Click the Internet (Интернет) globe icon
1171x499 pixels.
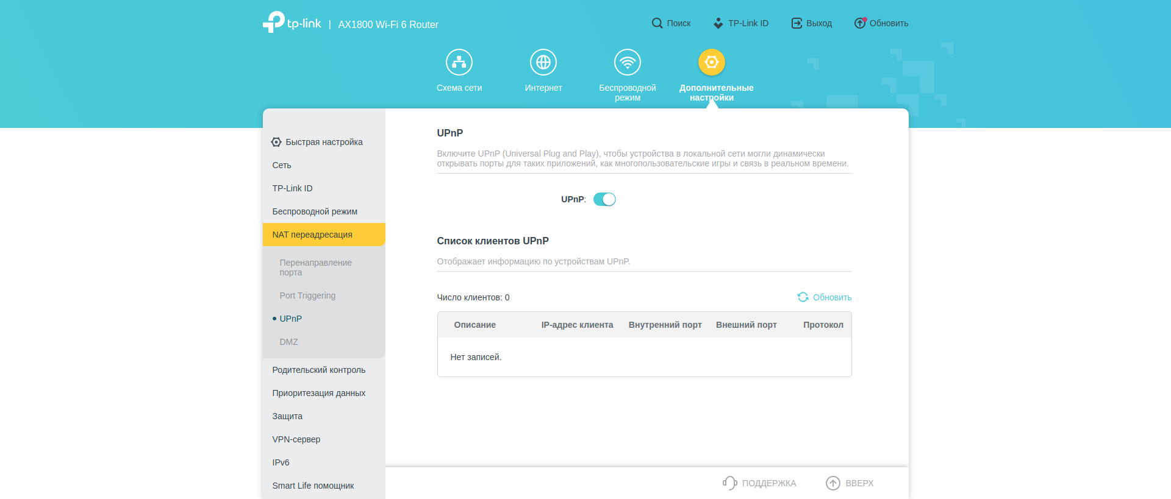point(543,62)
